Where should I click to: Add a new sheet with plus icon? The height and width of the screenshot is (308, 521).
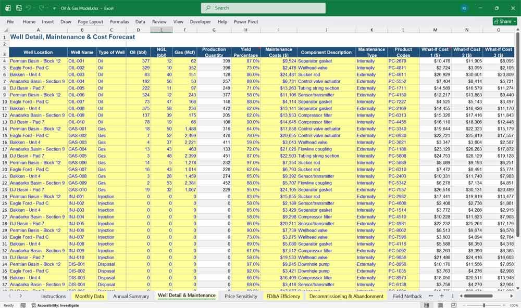click(442, 296)
